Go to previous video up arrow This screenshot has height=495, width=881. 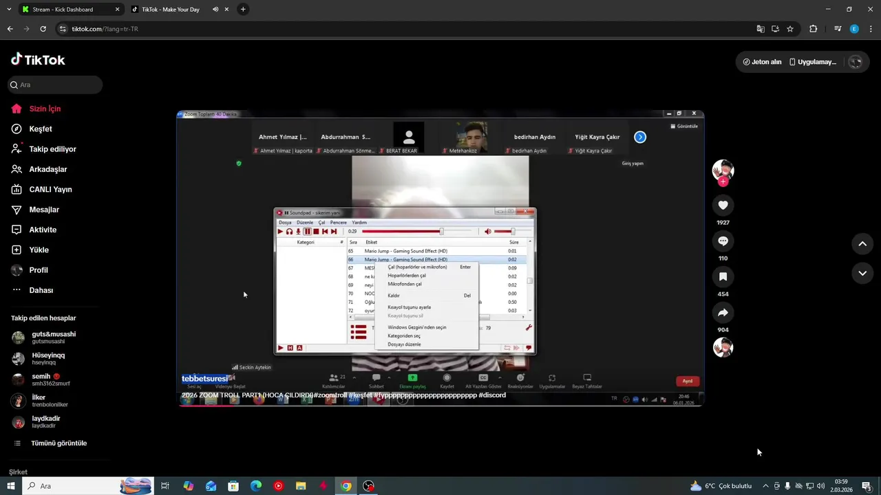click(862, 243)
